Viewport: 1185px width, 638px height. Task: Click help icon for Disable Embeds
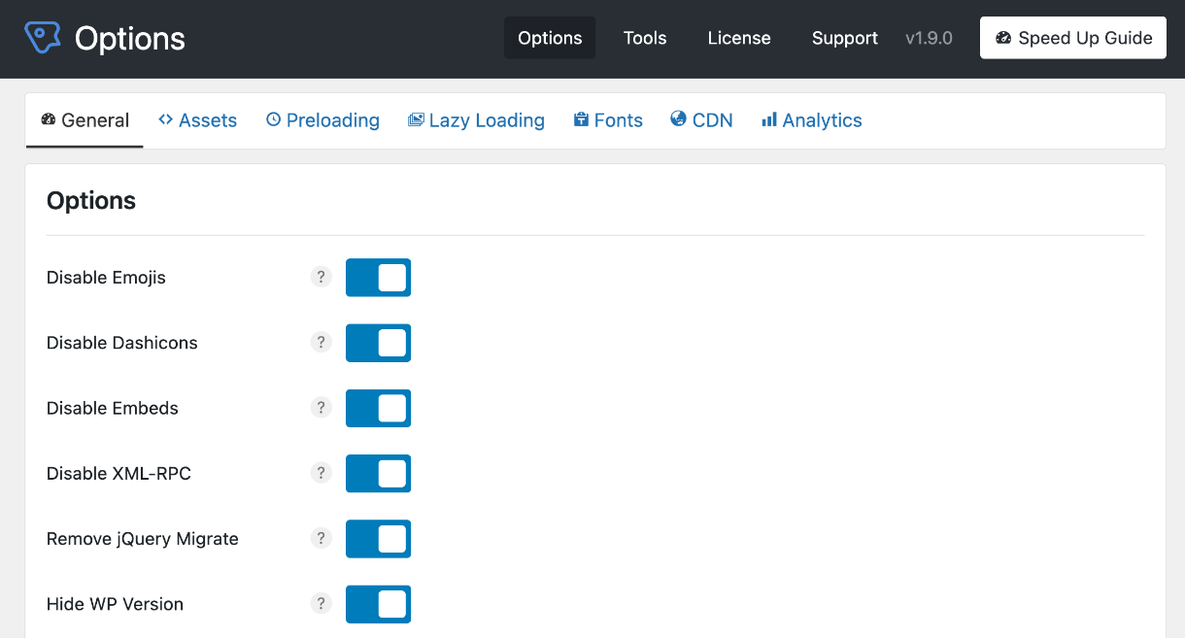coord(322,408)
